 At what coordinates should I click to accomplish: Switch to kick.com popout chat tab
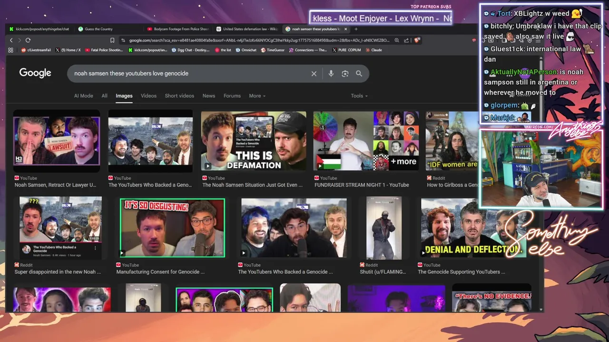click(x=39, y=29)
